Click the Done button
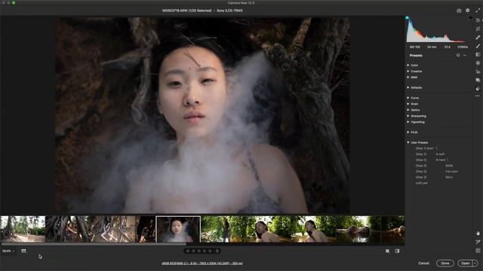483x271 pixels. point(445,263)
